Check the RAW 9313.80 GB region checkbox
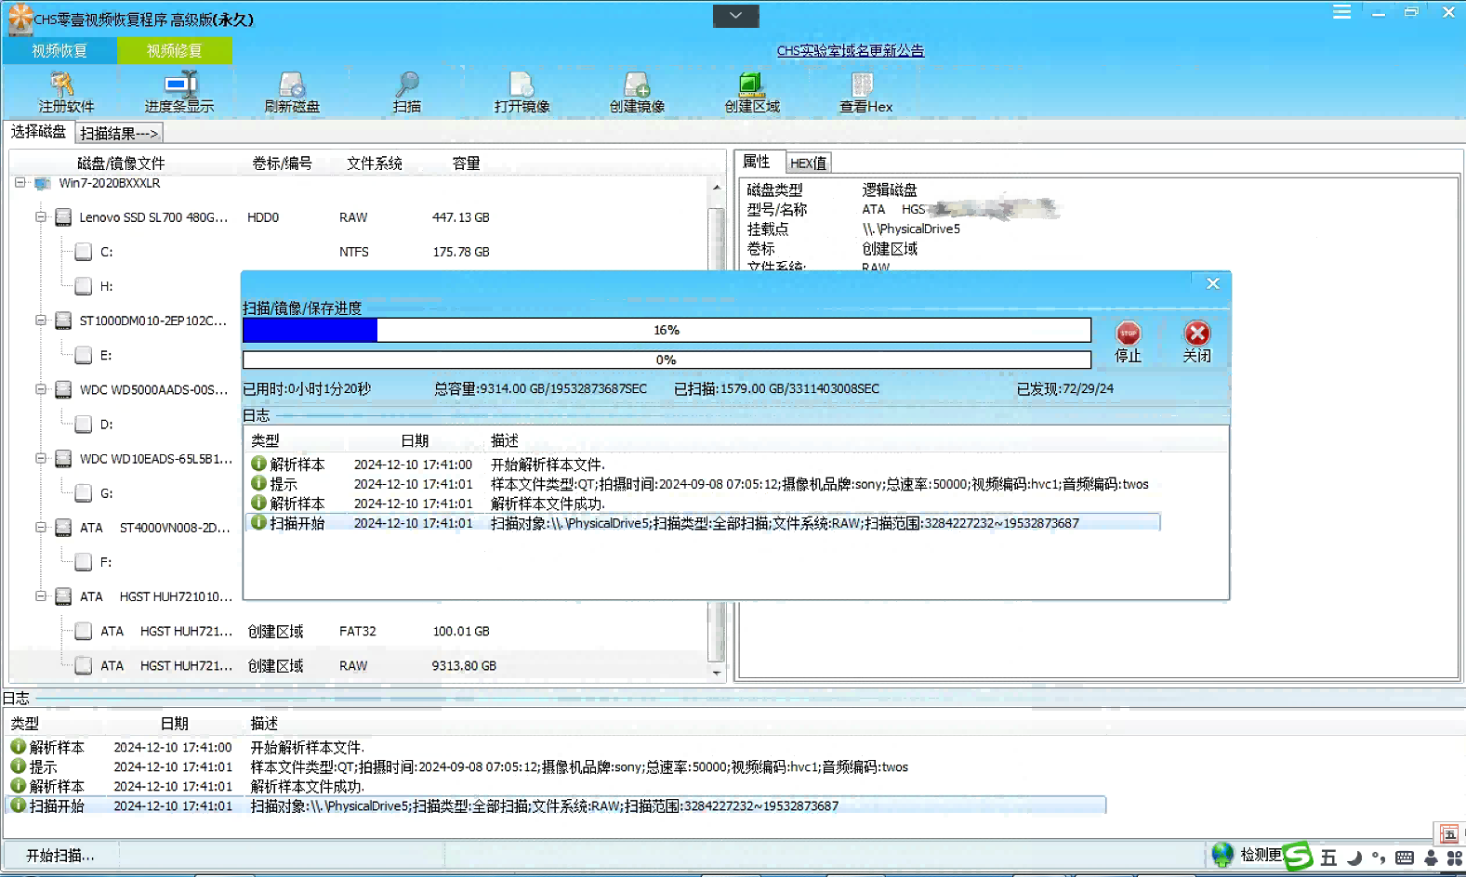The image size is (1466, 877). [x=84, y=666]
